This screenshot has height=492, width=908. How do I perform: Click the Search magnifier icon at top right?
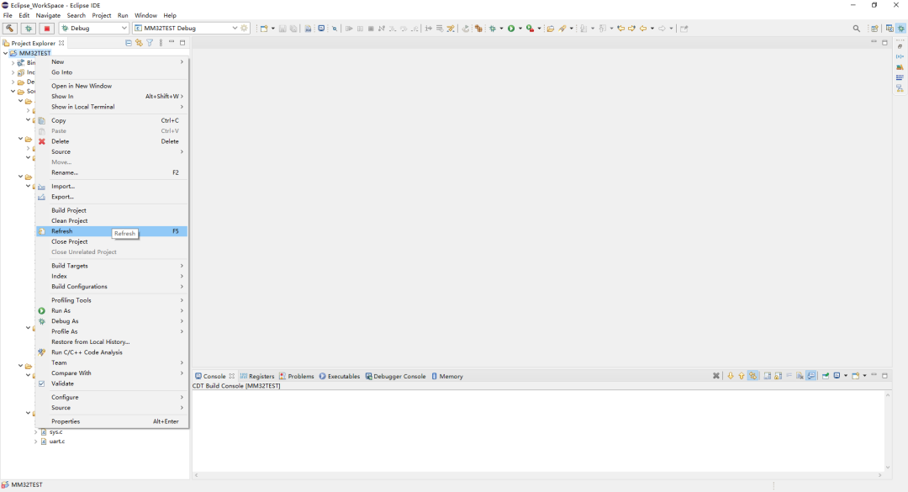857,29
